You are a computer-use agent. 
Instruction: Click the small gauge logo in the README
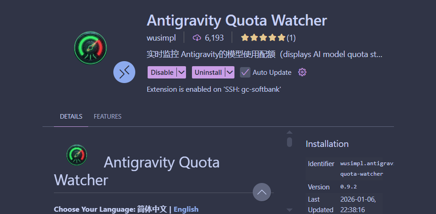pos(77,155)
